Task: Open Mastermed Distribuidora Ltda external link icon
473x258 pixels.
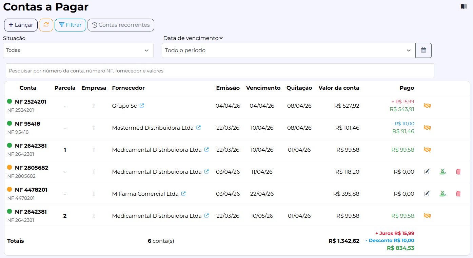Action: (x=199, y=128)
